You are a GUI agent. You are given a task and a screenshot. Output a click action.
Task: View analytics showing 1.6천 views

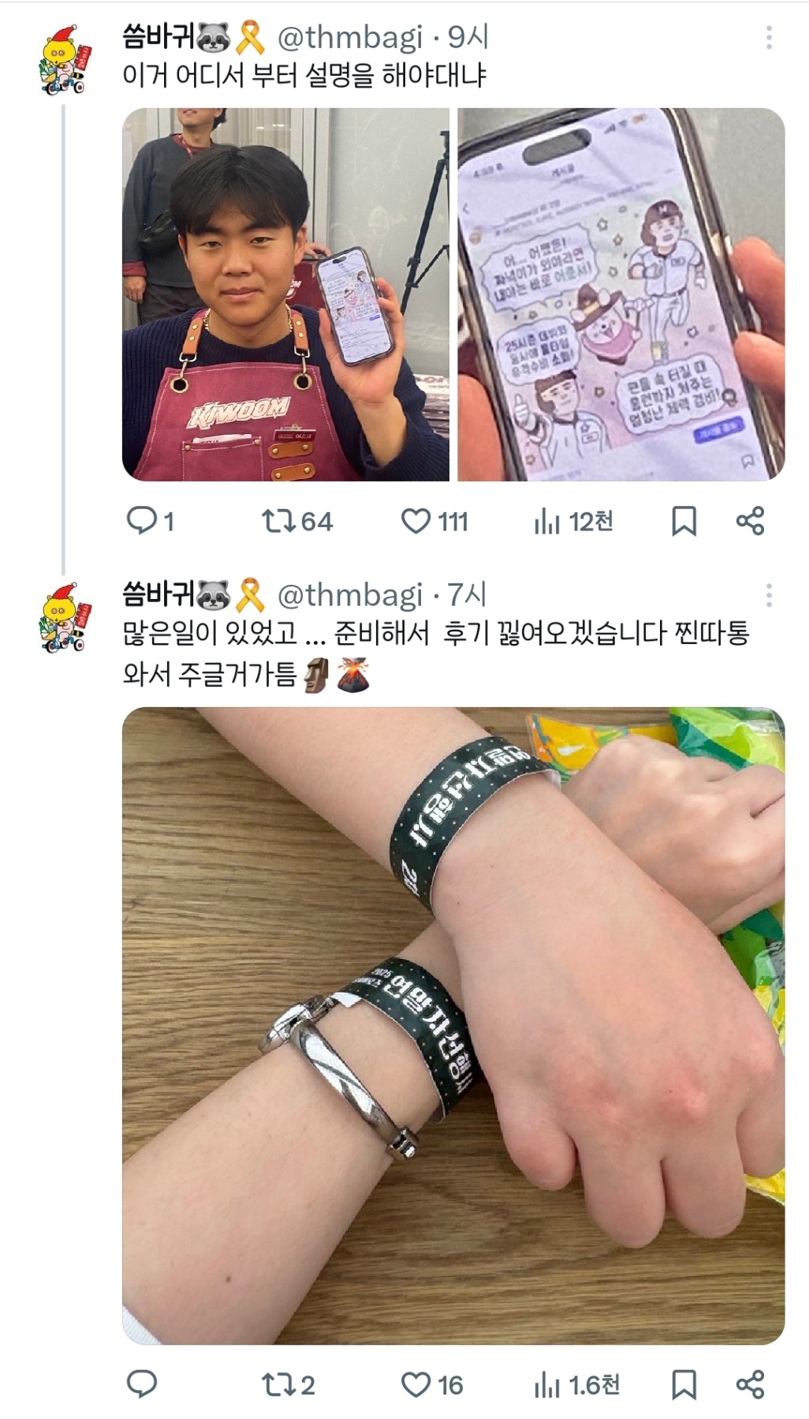click(576, 1384)
